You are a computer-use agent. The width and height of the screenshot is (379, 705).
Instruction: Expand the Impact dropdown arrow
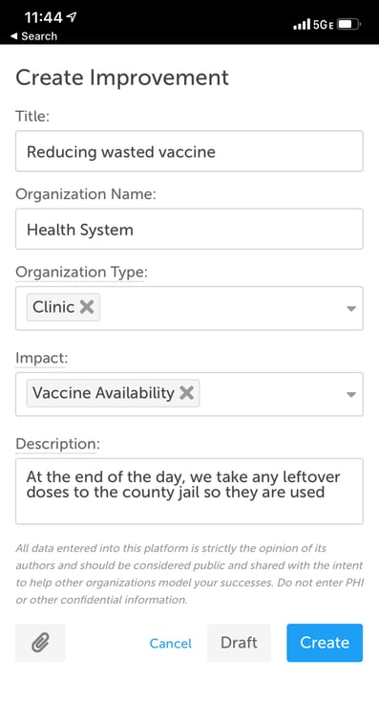coord(351,394)
